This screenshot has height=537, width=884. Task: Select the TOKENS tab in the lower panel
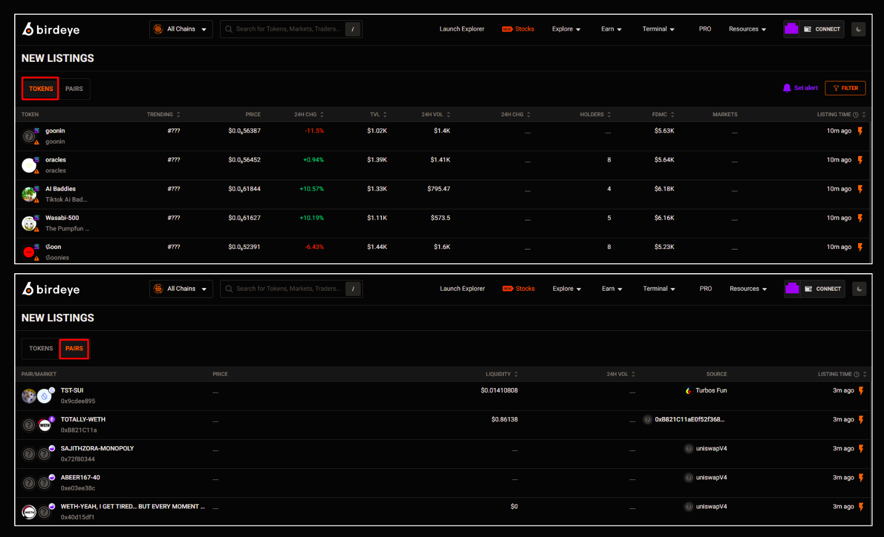(x=41, y=348)
